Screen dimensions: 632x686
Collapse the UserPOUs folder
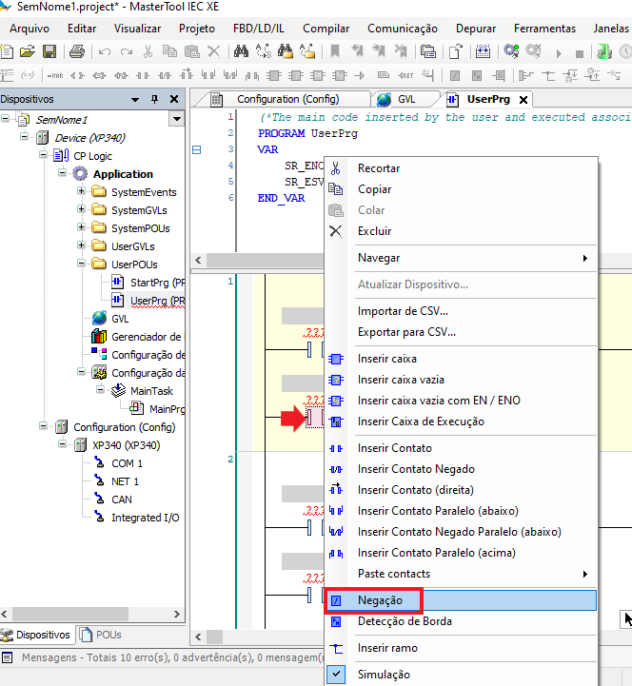pos(82,265)
